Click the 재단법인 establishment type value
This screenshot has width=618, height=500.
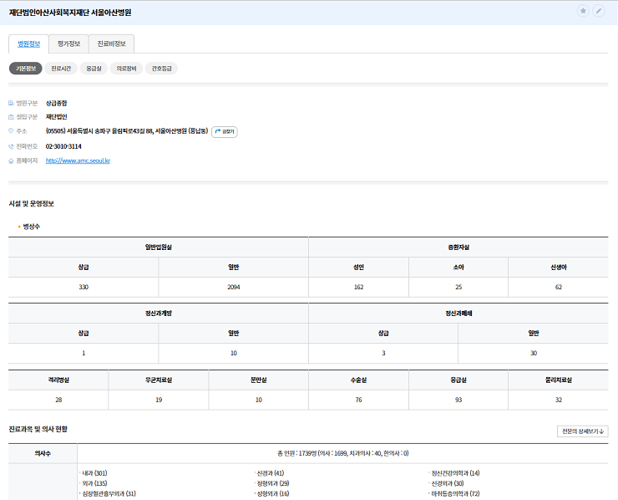point(56,117)
